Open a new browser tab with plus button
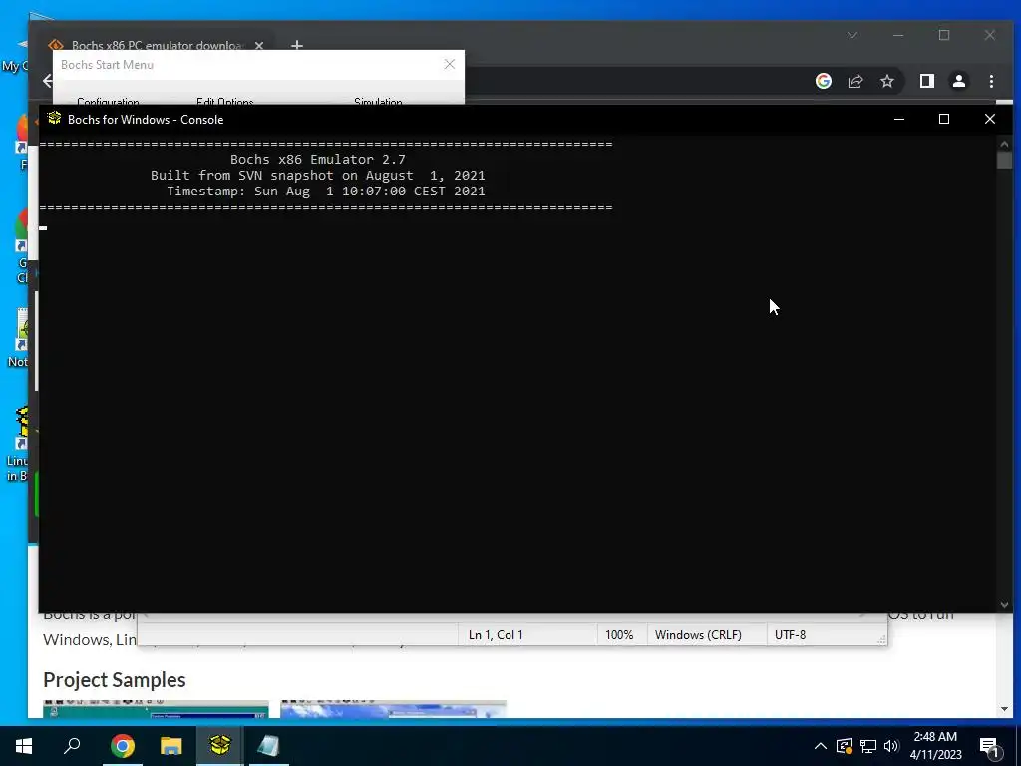Image resolution: width=1021 pixels, height=766 pixels. [297, 46]
